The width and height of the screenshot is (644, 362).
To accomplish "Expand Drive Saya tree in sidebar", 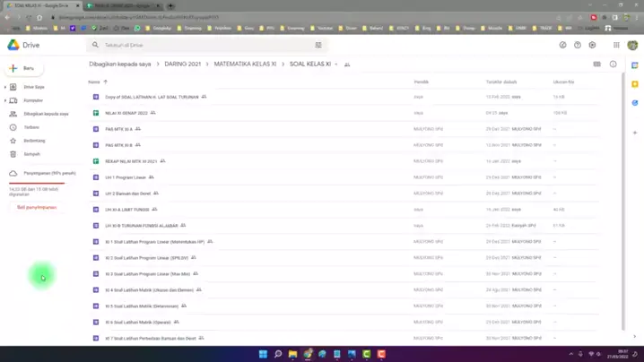I will point(5,87).
